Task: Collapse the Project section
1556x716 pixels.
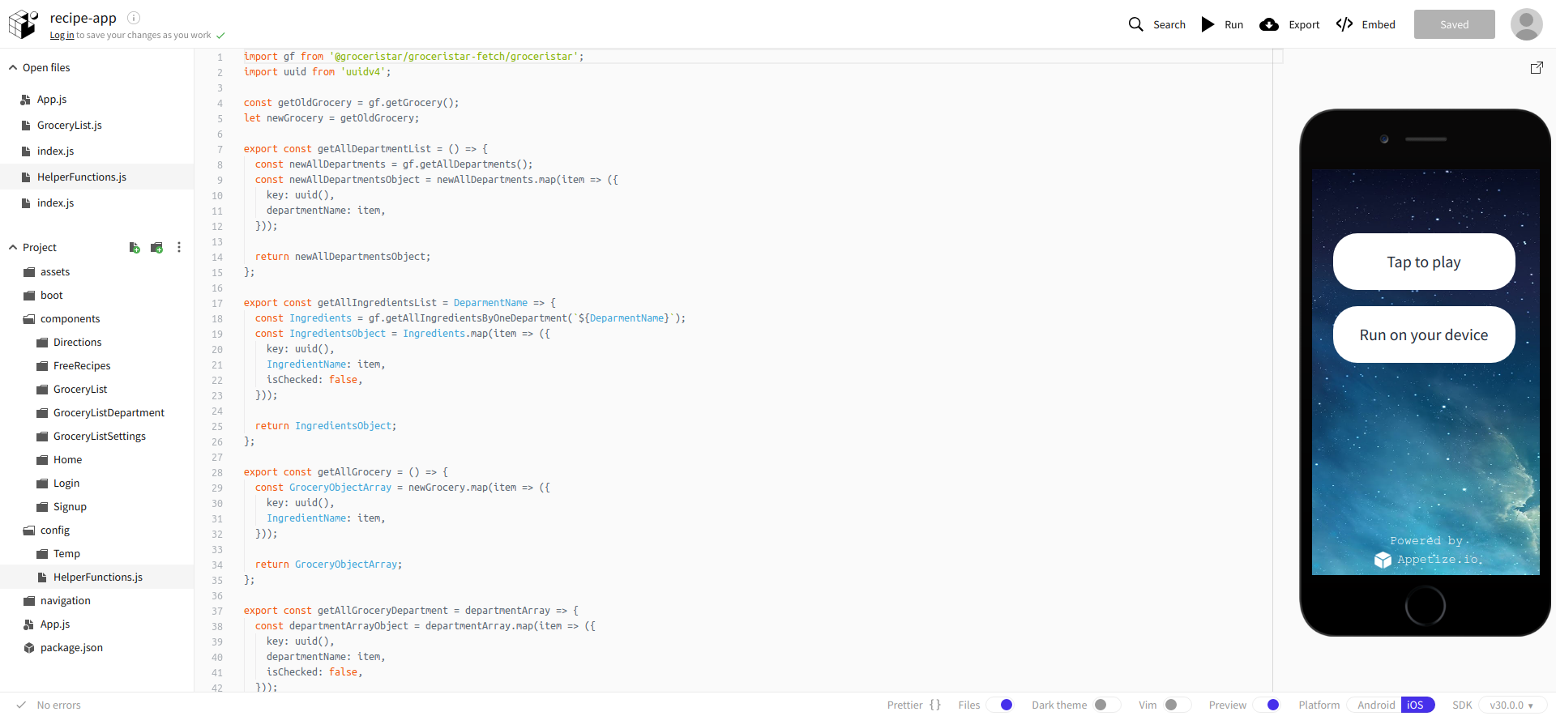Action: click(x=13, y=248)
